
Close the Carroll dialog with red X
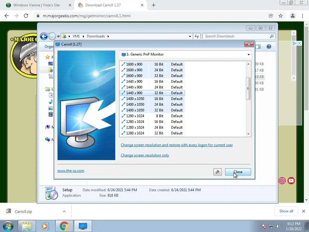(x=249, y=44)
